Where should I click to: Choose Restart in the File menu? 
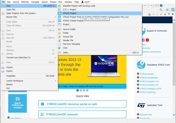tap(29, 85)
